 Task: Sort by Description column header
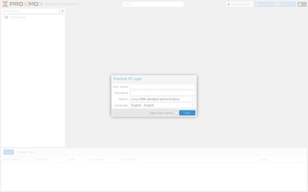(x=188, y=159)
